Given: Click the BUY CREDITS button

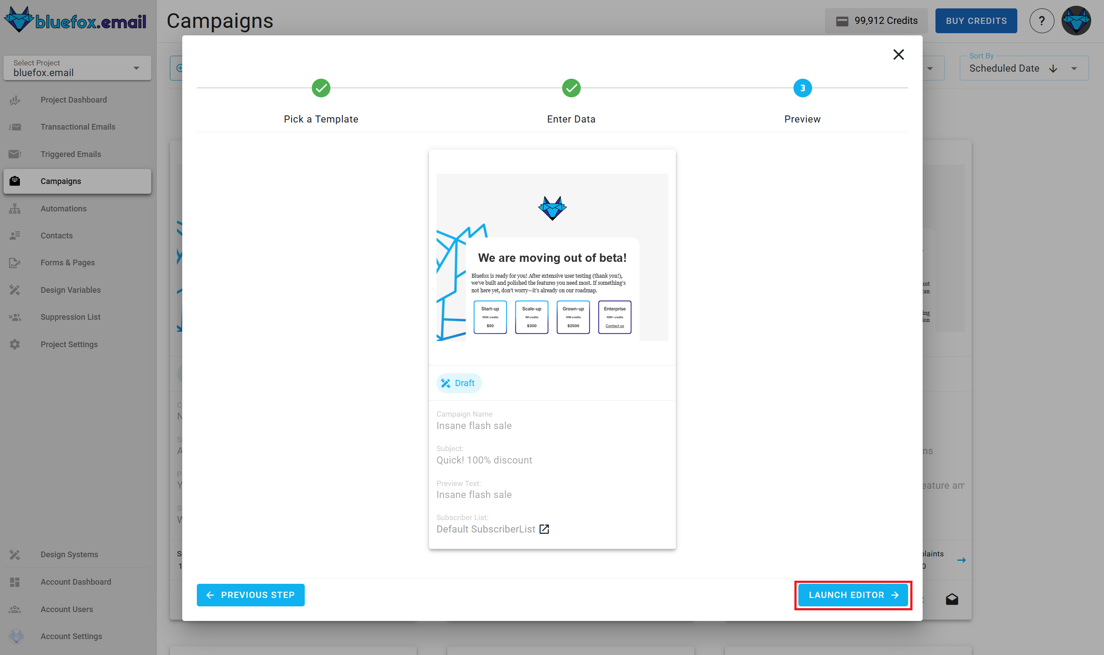Looking at the screenshot, I should (x=976, y=21).
